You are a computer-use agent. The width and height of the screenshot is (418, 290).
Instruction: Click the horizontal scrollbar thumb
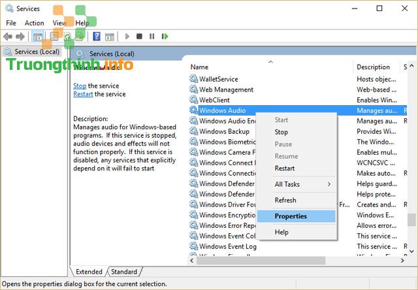261,261
